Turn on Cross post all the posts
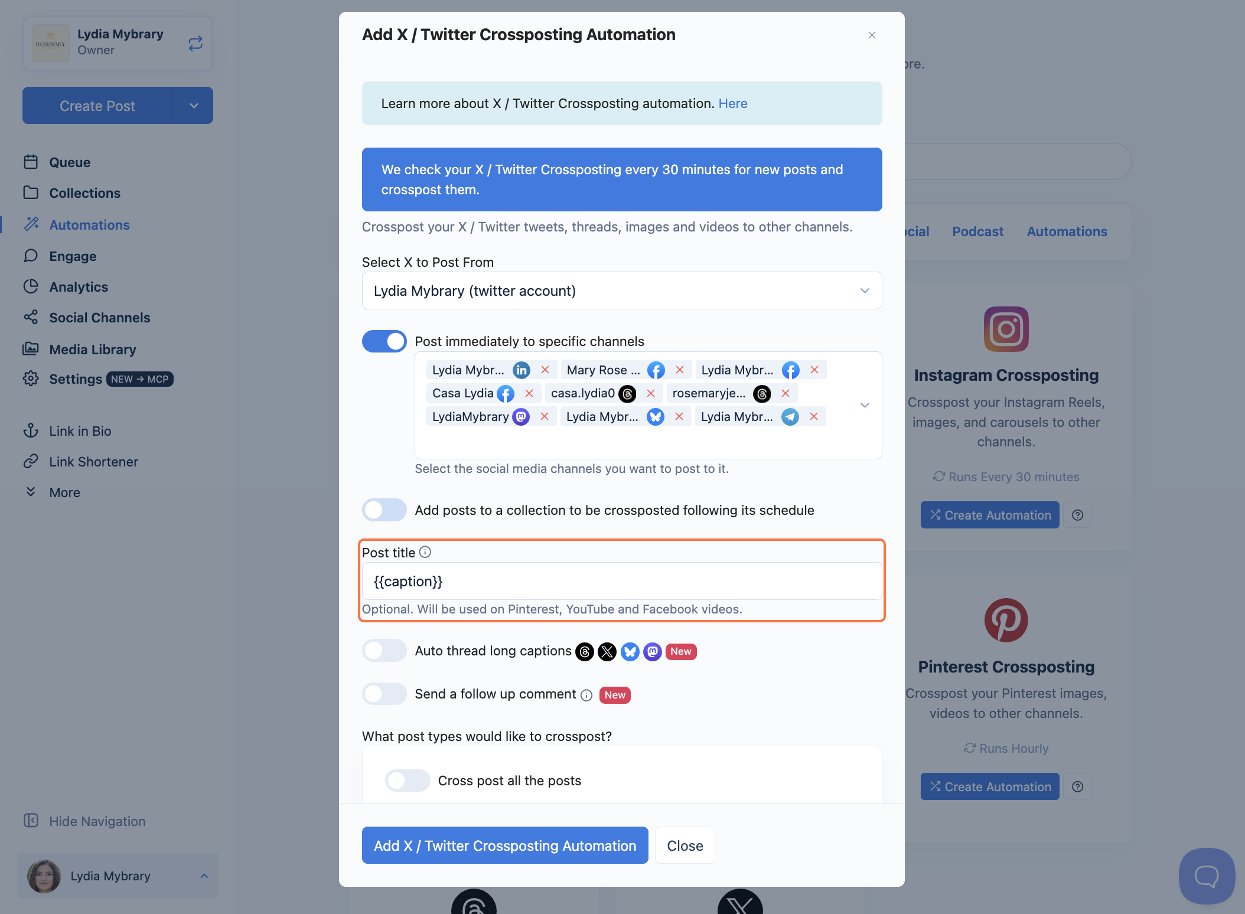This screenshot has height=914, width=1245. pyautogui.click(x=408, y=781)
